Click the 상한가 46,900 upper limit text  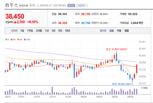(x=100, y=14)
